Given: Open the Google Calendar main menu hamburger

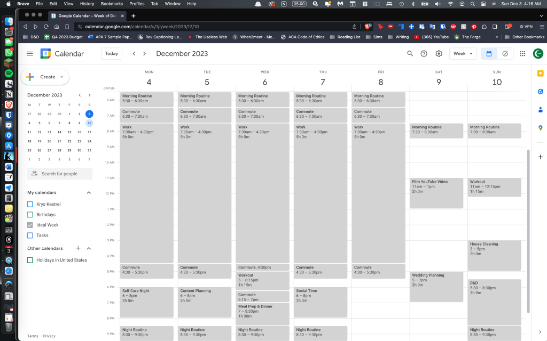Looking at the screenshot, I should pyautogui.click(x=30, y=54).
